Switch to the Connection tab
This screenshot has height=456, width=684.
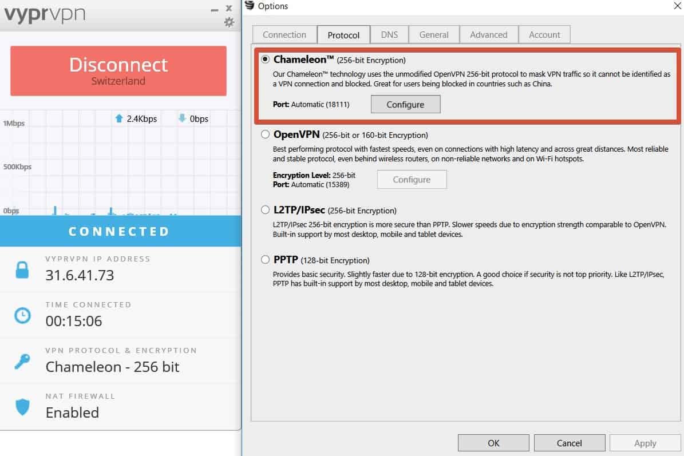284,34
